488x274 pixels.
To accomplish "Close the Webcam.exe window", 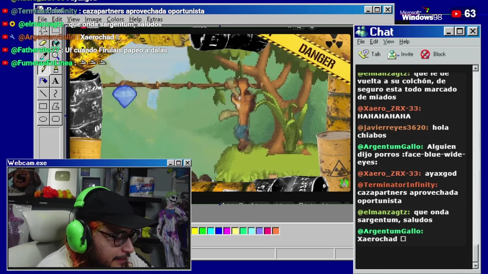I will 187,163.
